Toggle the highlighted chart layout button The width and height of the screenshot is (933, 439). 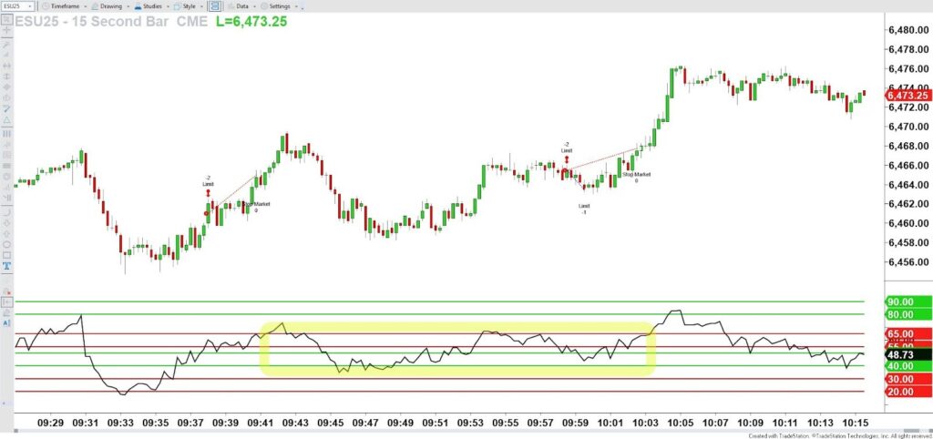point(215,5)
